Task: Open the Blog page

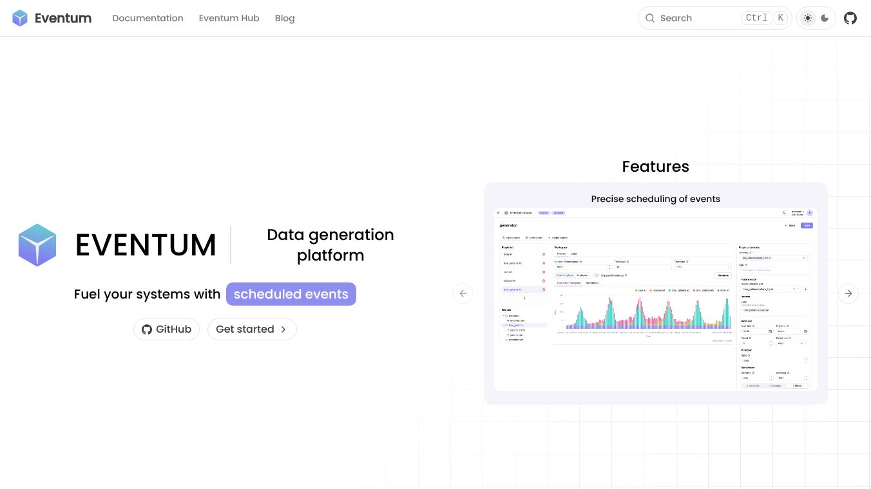Action: 285,18
